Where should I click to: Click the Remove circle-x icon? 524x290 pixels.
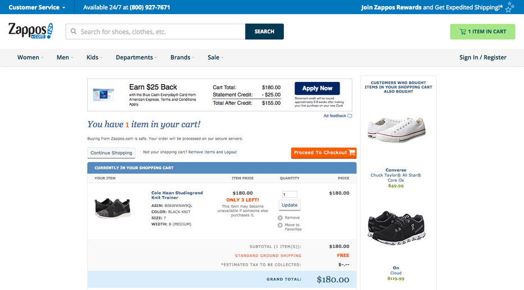280,218
